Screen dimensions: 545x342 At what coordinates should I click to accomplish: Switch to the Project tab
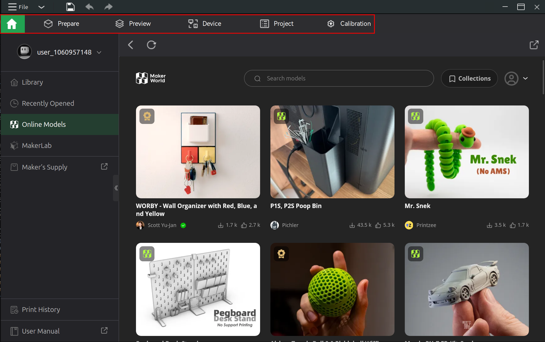tap(277, 24)
